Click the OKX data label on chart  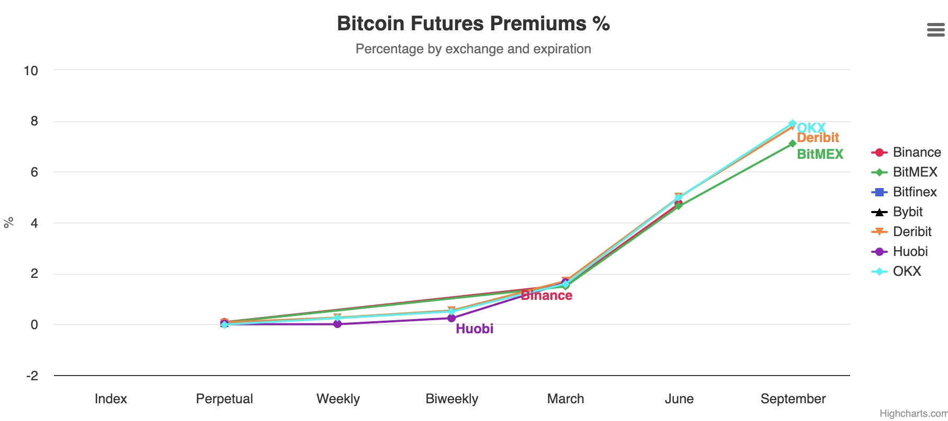tap(811, 127)
